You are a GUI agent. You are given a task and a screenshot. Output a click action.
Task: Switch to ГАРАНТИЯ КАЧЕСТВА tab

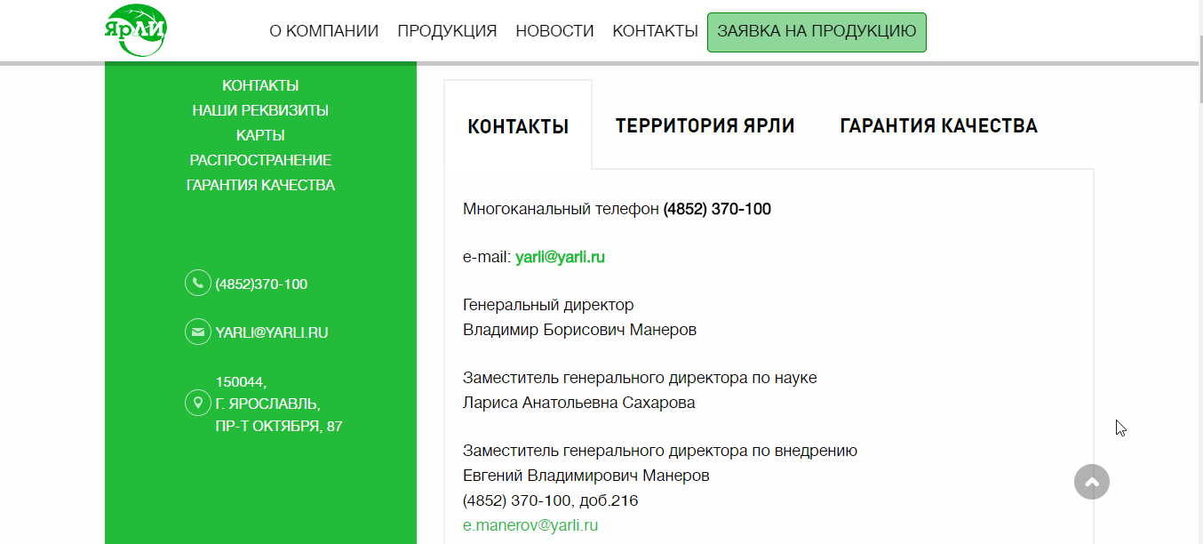(x=938, y=125)
